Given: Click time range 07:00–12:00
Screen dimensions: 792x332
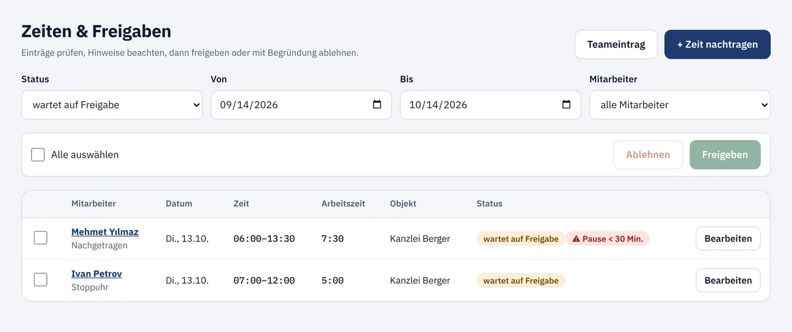Looking at the screenshot, I should click(264, 281).
